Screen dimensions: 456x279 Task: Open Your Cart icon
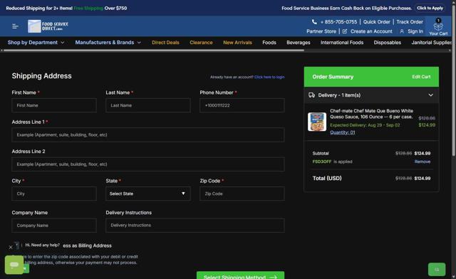tap(438, 27)
